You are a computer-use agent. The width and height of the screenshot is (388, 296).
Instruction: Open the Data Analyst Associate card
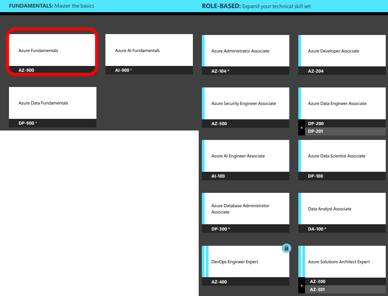(342, 209)
